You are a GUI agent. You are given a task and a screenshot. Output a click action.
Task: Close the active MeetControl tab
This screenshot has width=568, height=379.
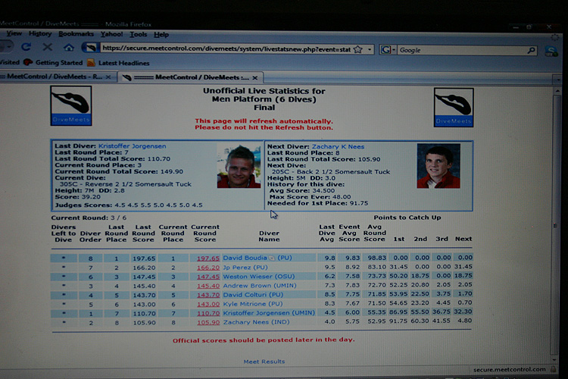[255, 77]
